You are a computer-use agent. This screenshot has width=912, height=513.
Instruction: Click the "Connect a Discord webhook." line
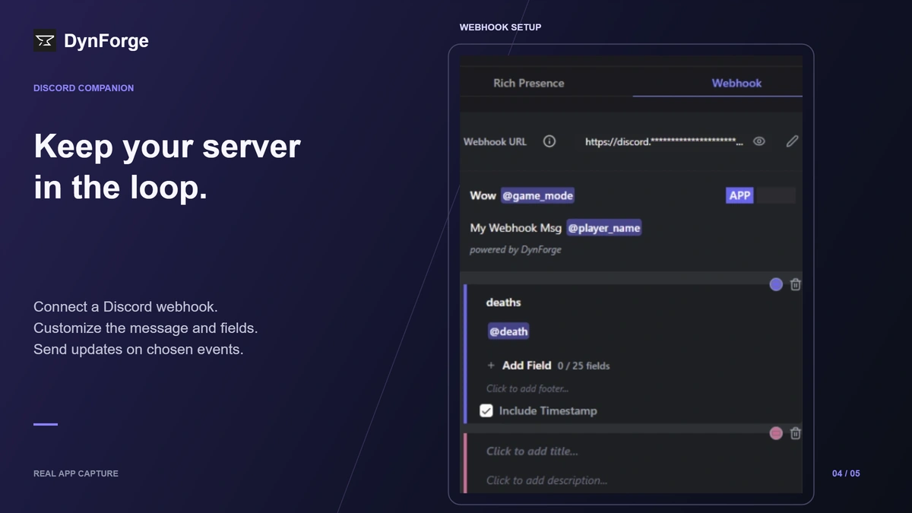125,307
